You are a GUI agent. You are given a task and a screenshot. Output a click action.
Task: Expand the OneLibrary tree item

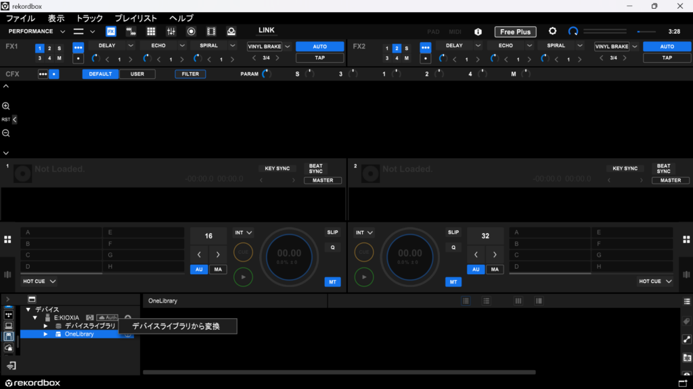46,334
